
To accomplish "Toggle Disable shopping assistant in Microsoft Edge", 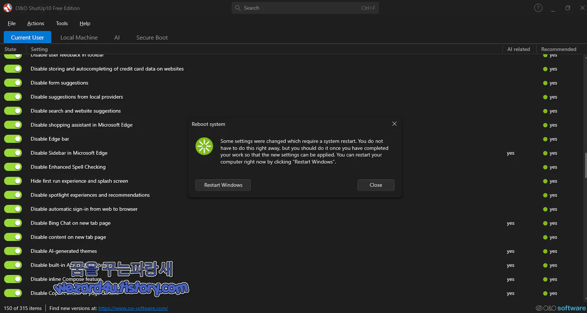I will [13, 125].
